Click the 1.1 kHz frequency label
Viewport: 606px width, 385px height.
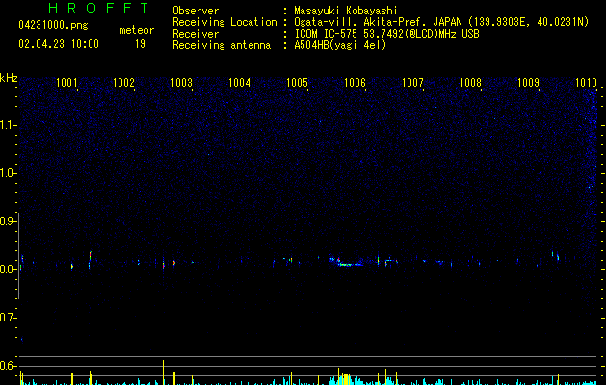pyautogui.click(x=8, y=125)
